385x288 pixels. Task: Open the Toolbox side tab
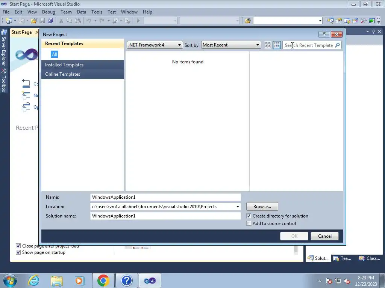coord(4,80)
